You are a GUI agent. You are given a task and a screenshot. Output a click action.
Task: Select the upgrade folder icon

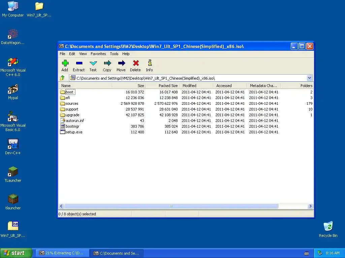[62, 115]
